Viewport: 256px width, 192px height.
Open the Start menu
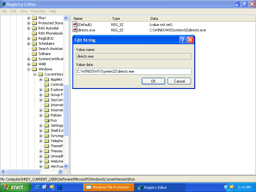tap(15, 187)
